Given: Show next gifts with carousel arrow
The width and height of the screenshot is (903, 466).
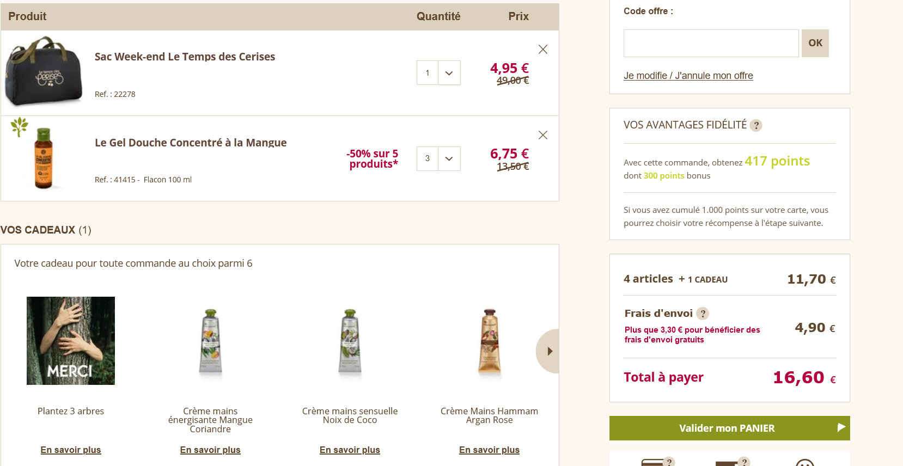Looking at the screenshot, I should pos(549,351).
